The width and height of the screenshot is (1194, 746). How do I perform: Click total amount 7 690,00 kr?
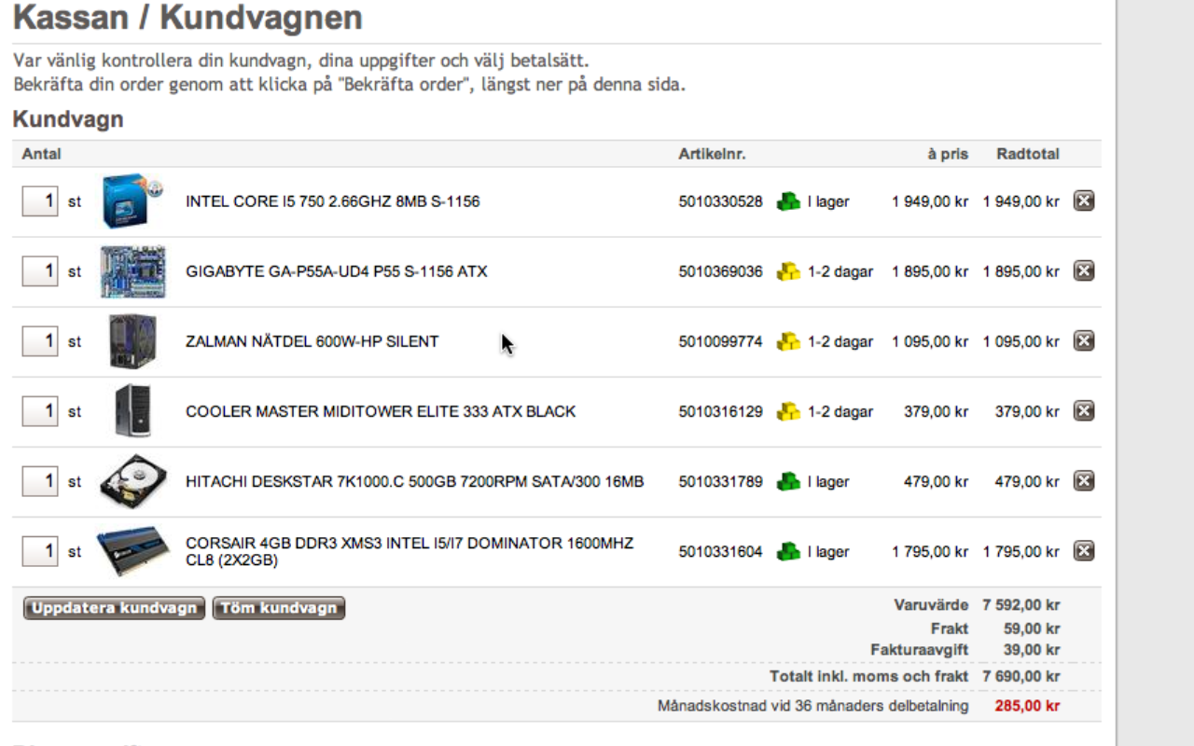coord(1020,676)
